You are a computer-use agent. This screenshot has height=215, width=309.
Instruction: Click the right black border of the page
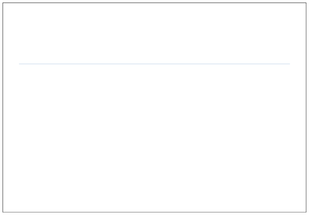tap(306, 107)
